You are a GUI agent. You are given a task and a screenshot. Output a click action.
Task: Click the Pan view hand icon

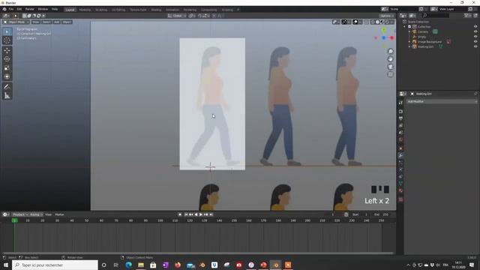pos(390,59)
